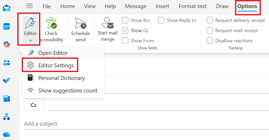The height and width of the screenshot is (140, 269).
Task: Click into the Cc address field
Action: (x=158, y=105)
